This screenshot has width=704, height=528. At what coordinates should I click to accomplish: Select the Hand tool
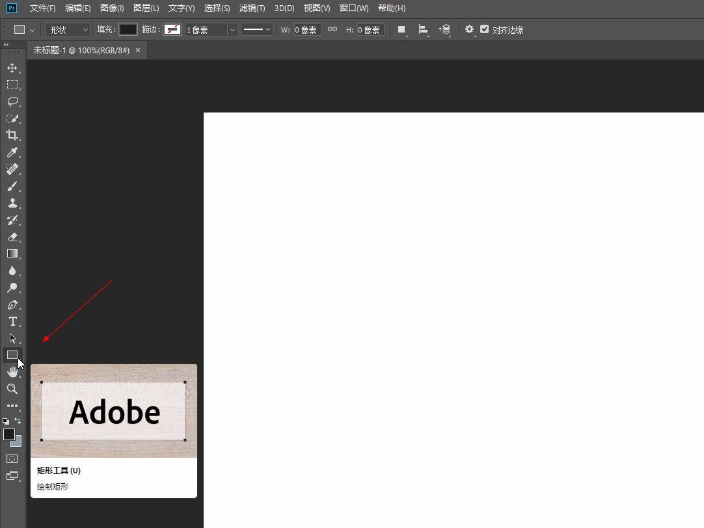click(12, 372)
